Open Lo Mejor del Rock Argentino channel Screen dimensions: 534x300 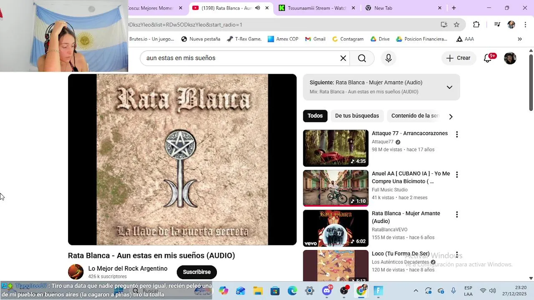pyautogui.click(x=128, y=269)
